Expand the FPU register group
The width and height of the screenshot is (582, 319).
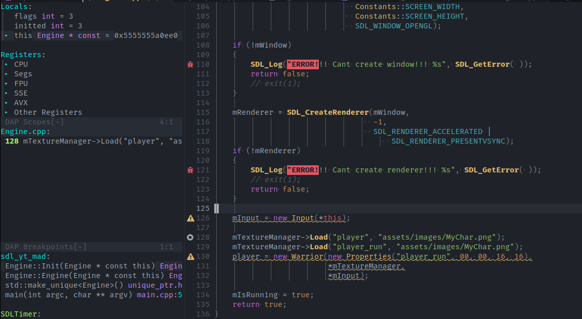coord(6,83)
